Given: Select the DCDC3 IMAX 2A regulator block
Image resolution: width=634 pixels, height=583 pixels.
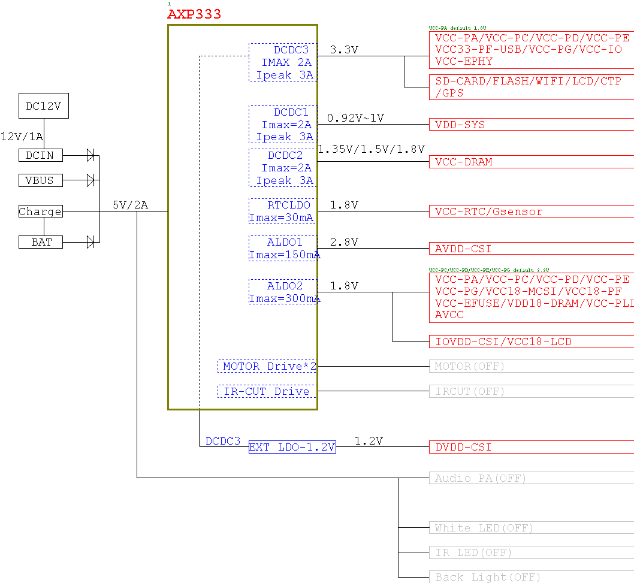Looking at the screenshot, I should coord(283,62).
